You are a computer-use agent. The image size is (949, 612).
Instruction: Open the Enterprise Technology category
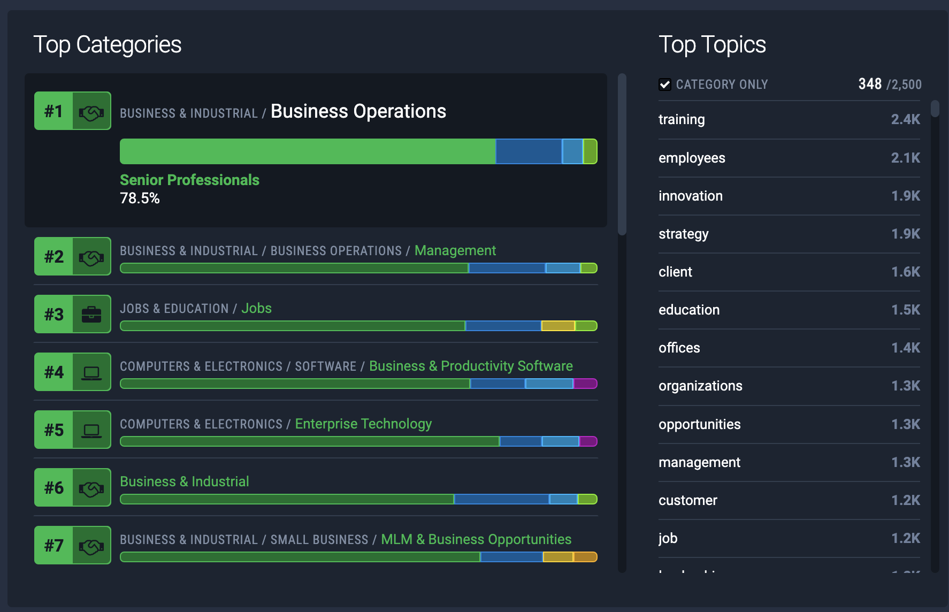[363, 424]
